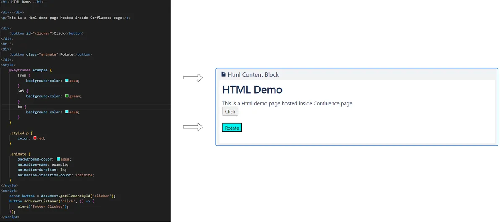The image size is (503, 222).
Task: Open the aqua color swatch in .animate rule
Action: coord(59,159)
